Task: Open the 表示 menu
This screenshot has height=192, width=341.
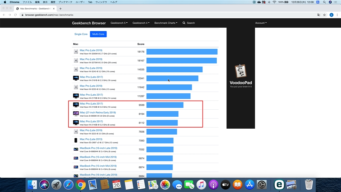Action: [45, 2]
